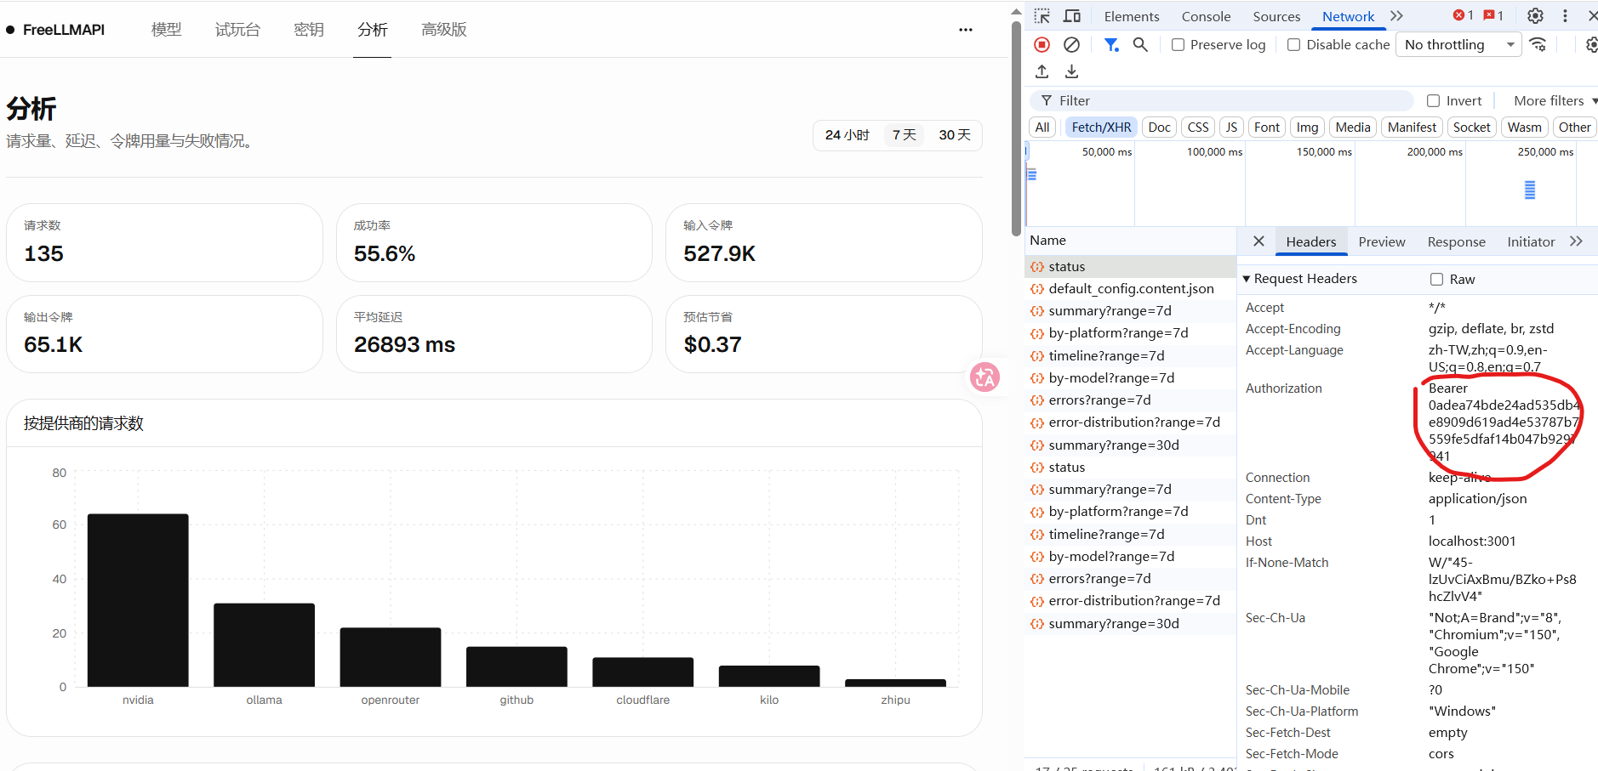This screenshot has height=771, width=1598.
Task: Switch to the Initiator tab
Action: [x=1531, y=241]
